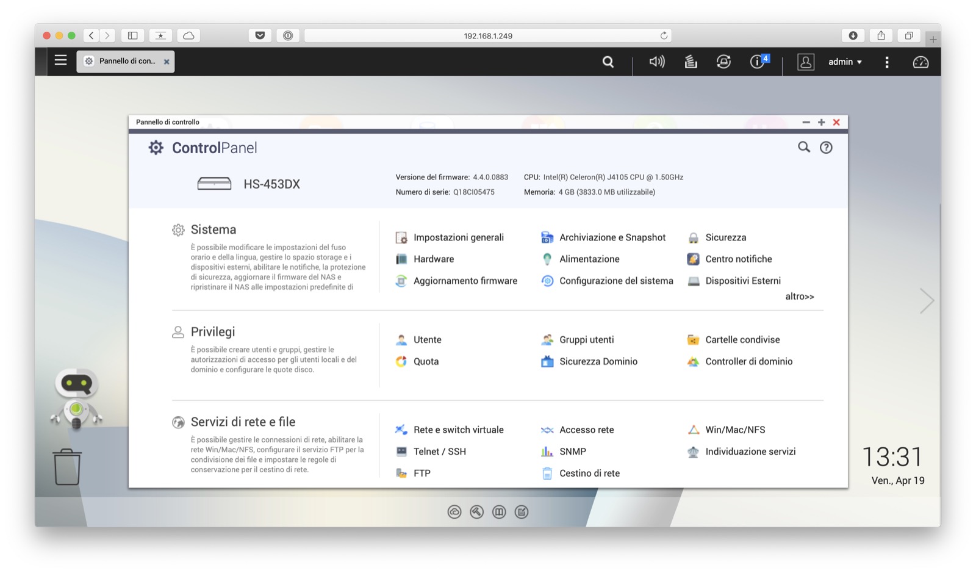Viewport: 976px width, 573px height.
Task: Open the QTS search in top bar
Action: click(x=608, y=62)
